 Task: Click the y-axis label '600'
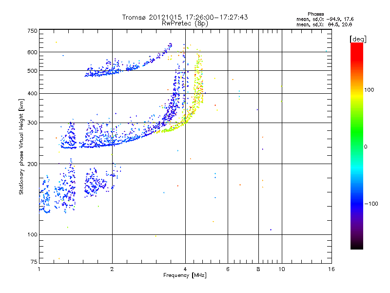32,52
